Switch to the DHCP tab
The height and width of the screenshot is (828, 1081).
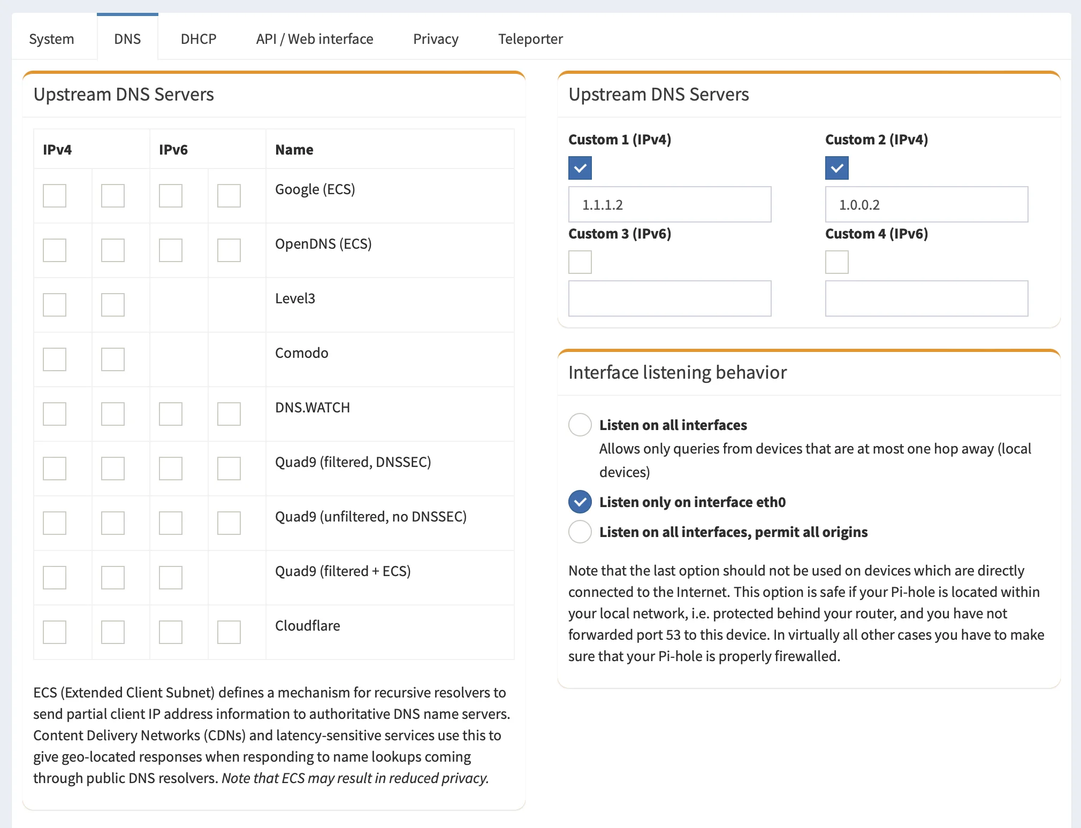point(198,39)
